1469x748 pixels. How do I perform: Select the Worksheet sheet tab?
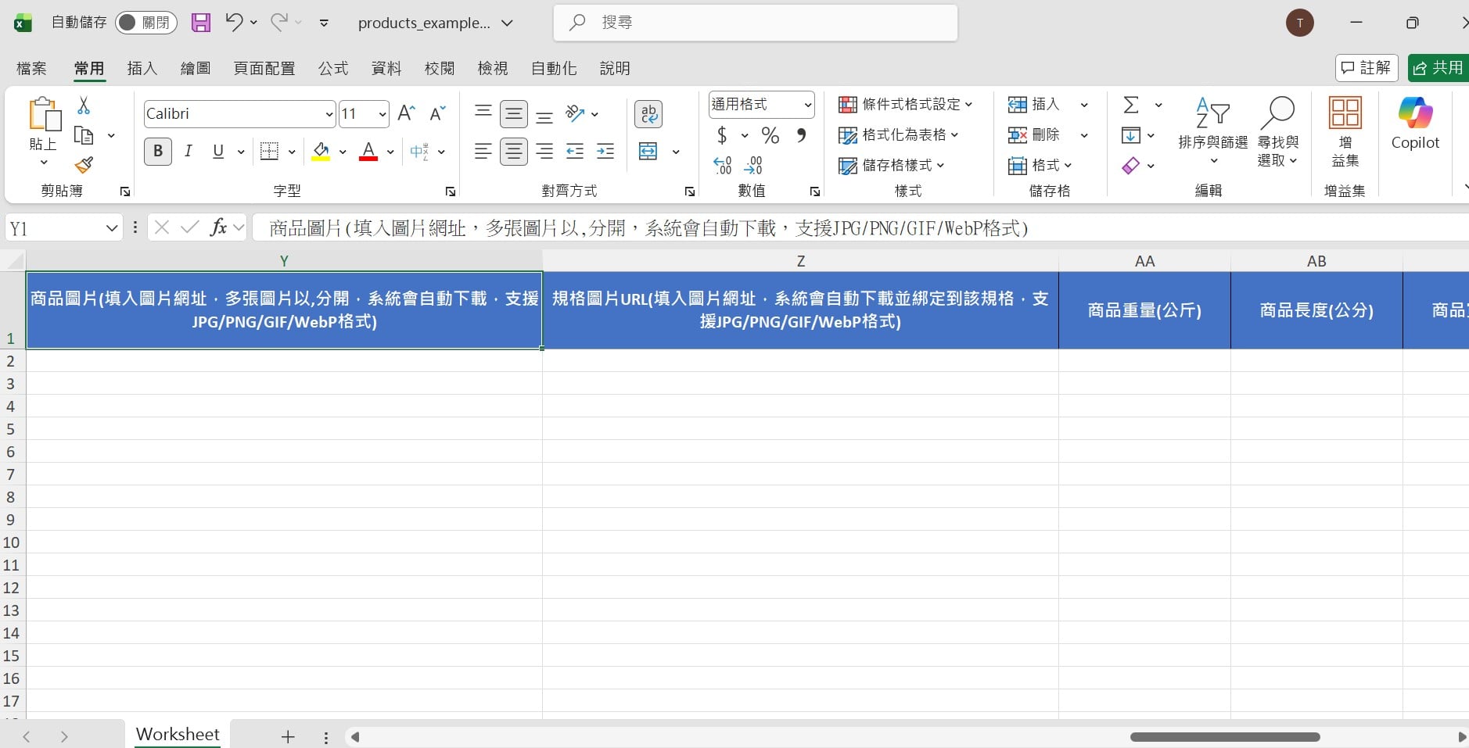coord(178,734)
